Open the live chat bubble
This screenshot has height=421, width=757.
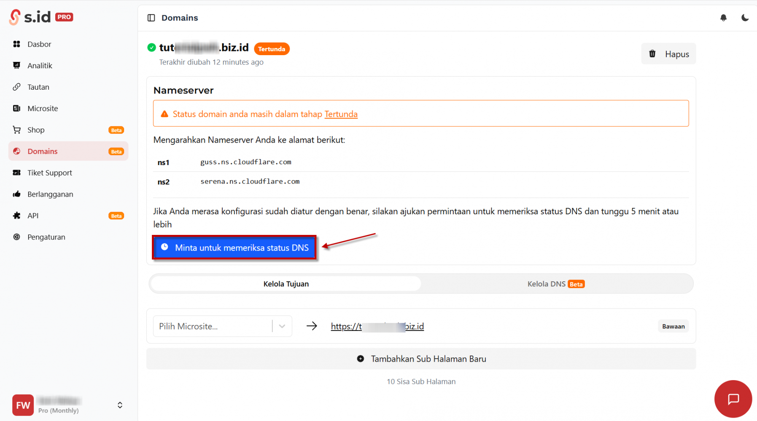[733, 399]
